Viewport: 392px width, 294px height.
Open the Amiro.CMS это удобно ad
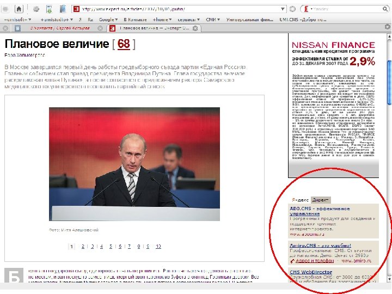[x=320, y=246]
